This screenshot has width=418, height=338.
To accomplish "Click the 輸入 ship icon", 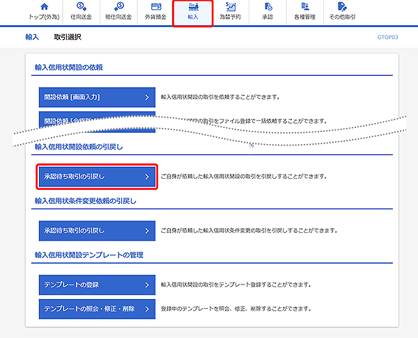I will tap(193, 7).
